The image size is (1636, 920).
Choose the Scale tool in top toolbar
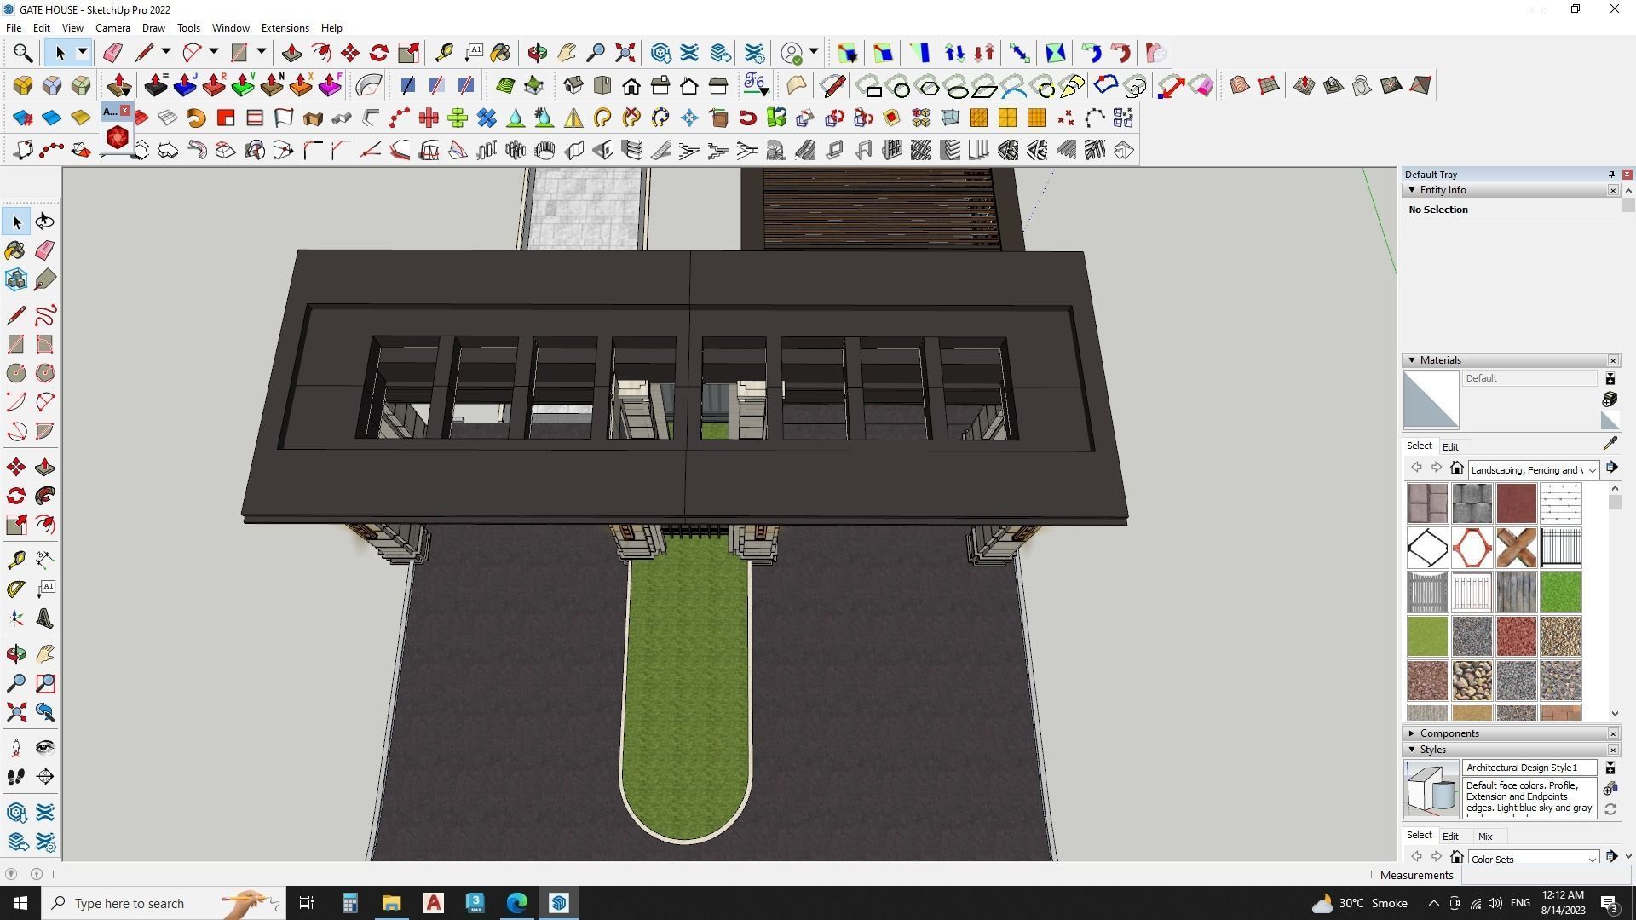click(x=408, y=53)
